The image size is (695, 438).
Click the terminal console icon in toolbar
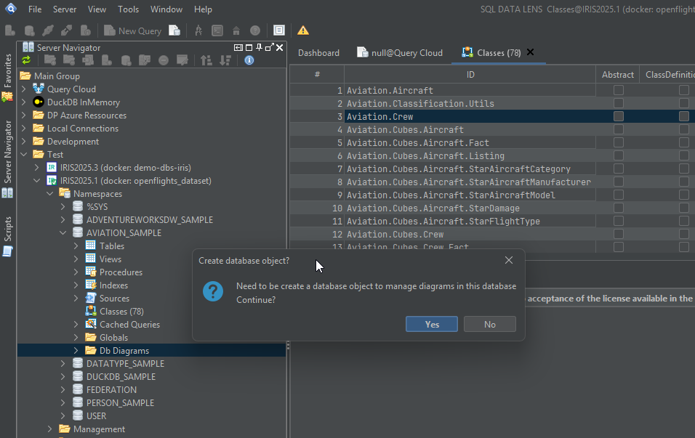tap(217, 31)
